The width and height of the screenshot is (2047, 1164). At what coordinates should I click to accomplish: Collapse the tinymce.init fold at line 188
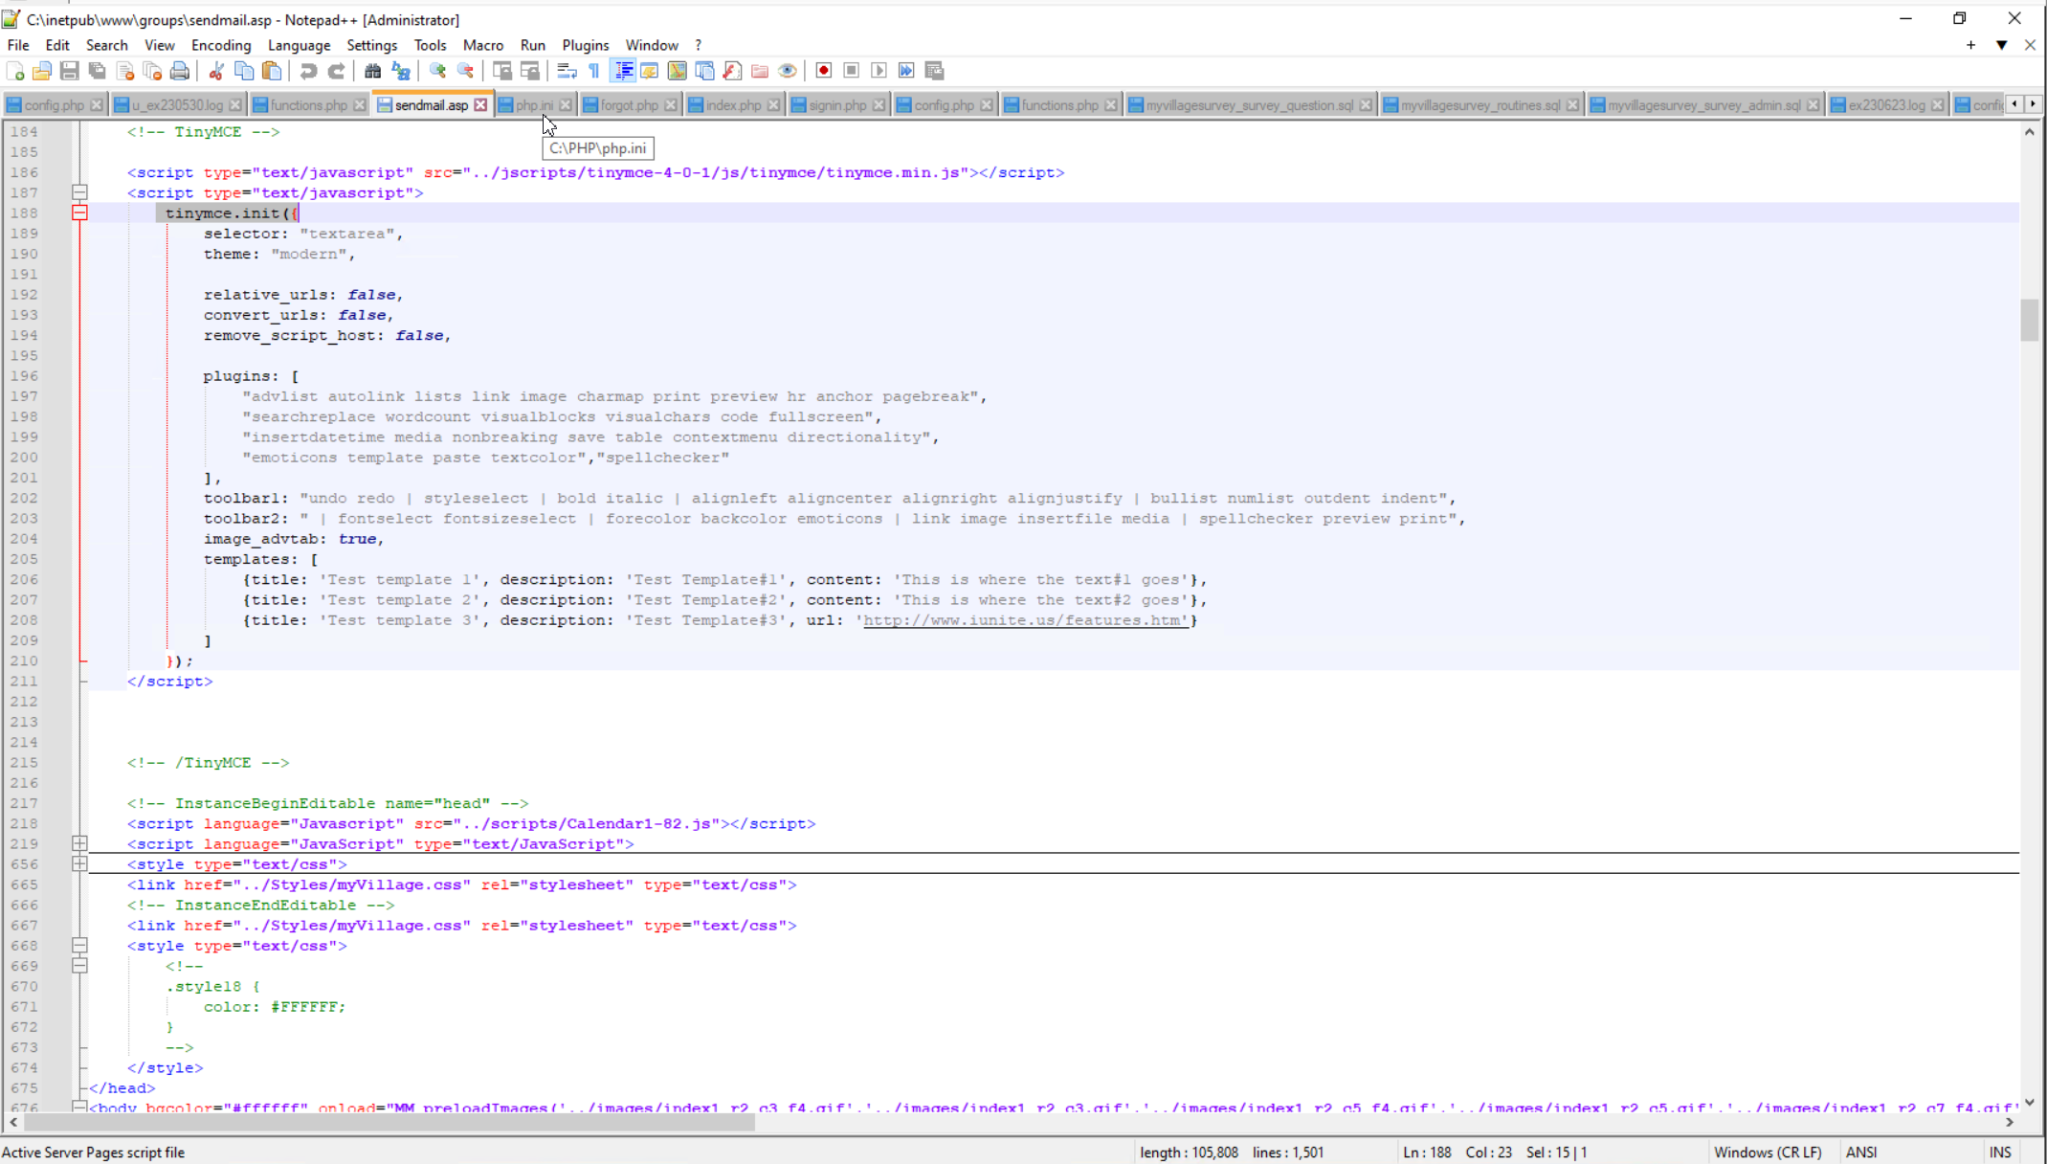tap(80, 213)
